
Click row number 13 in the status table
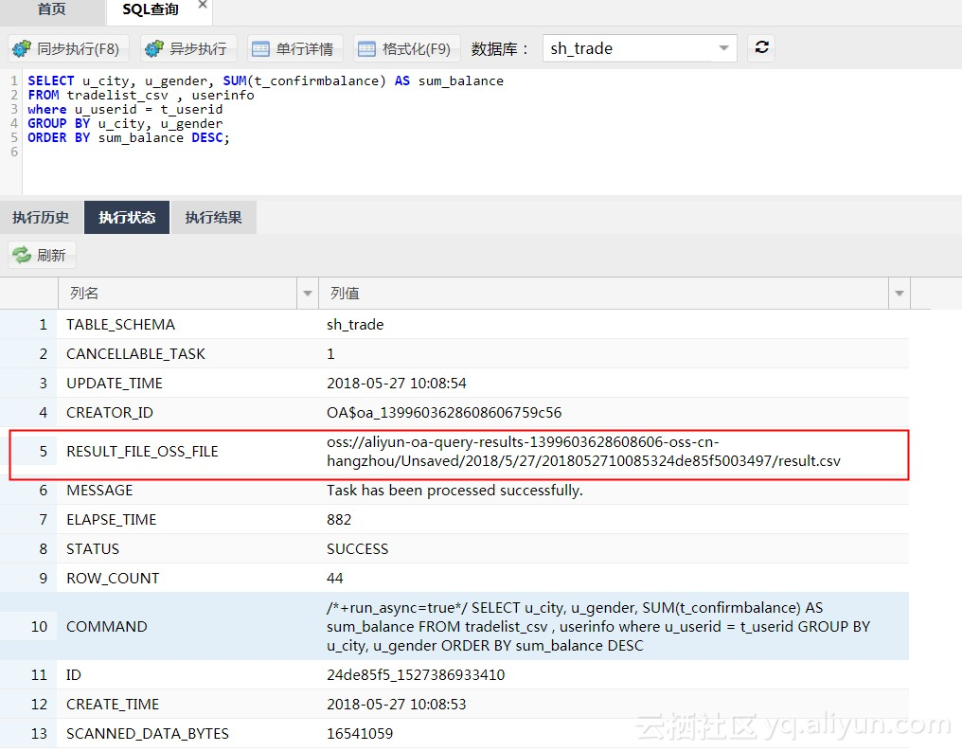click(39, 734)
